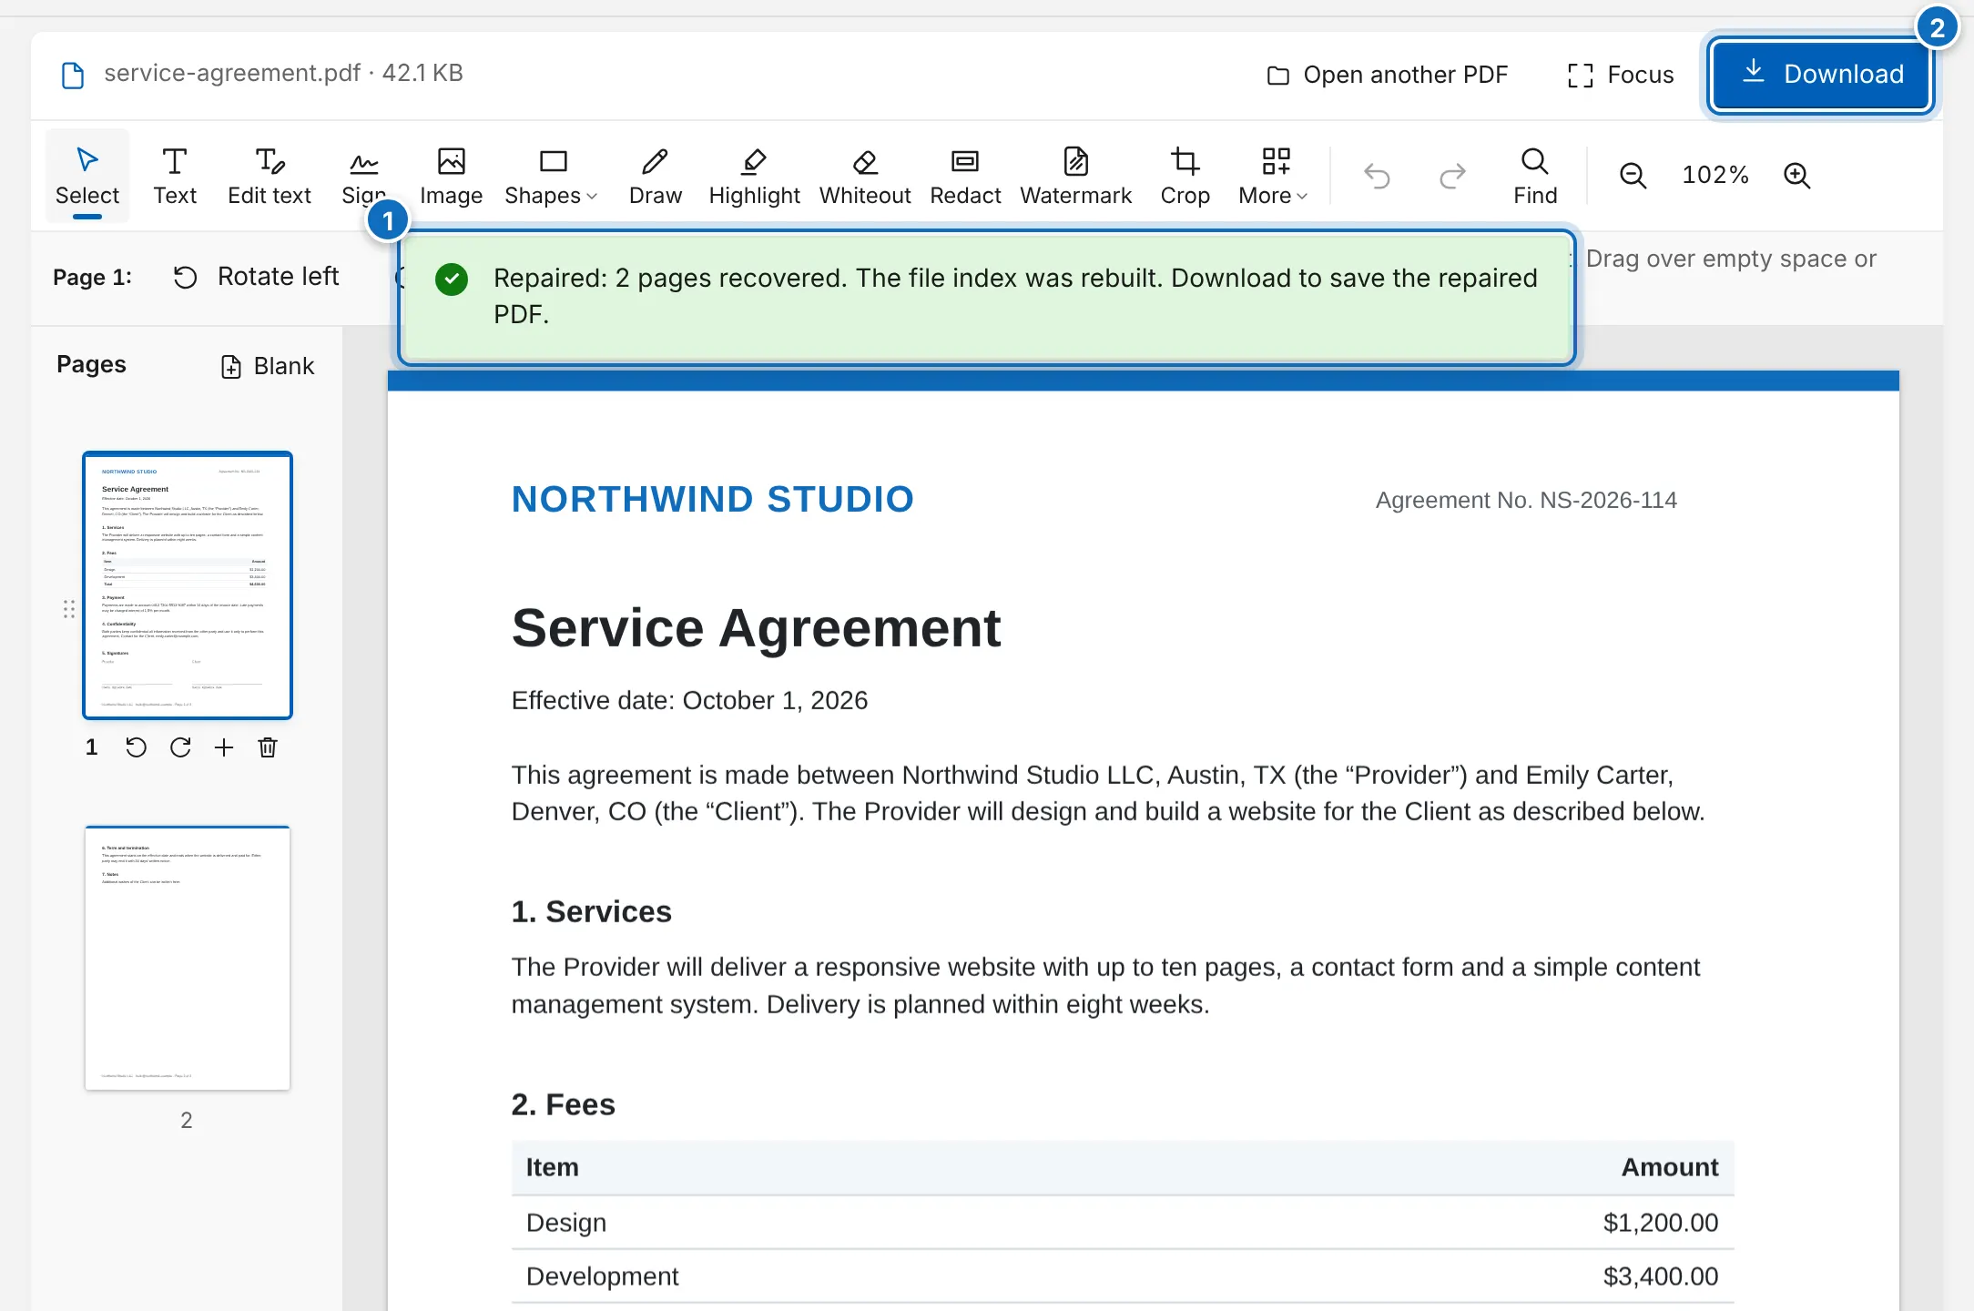Screen dimensions: 1974x1311
Task: Click the 102% zoom level
Action: [x=1715, y=175]
